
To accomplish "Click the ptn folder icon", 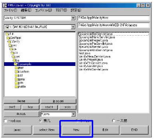I will (17, 83).
